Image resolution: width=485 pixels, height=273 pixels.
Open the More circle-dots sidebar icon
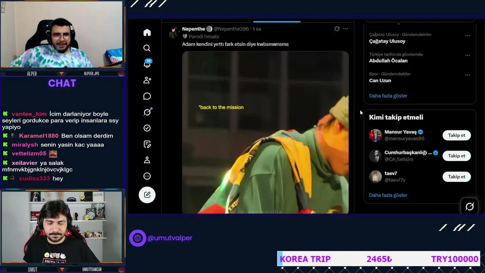coord(147,176)
